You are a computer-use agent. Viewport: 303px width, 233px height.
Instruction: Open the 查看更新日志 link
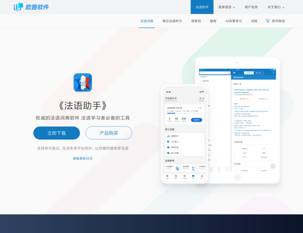coord(83,158)
